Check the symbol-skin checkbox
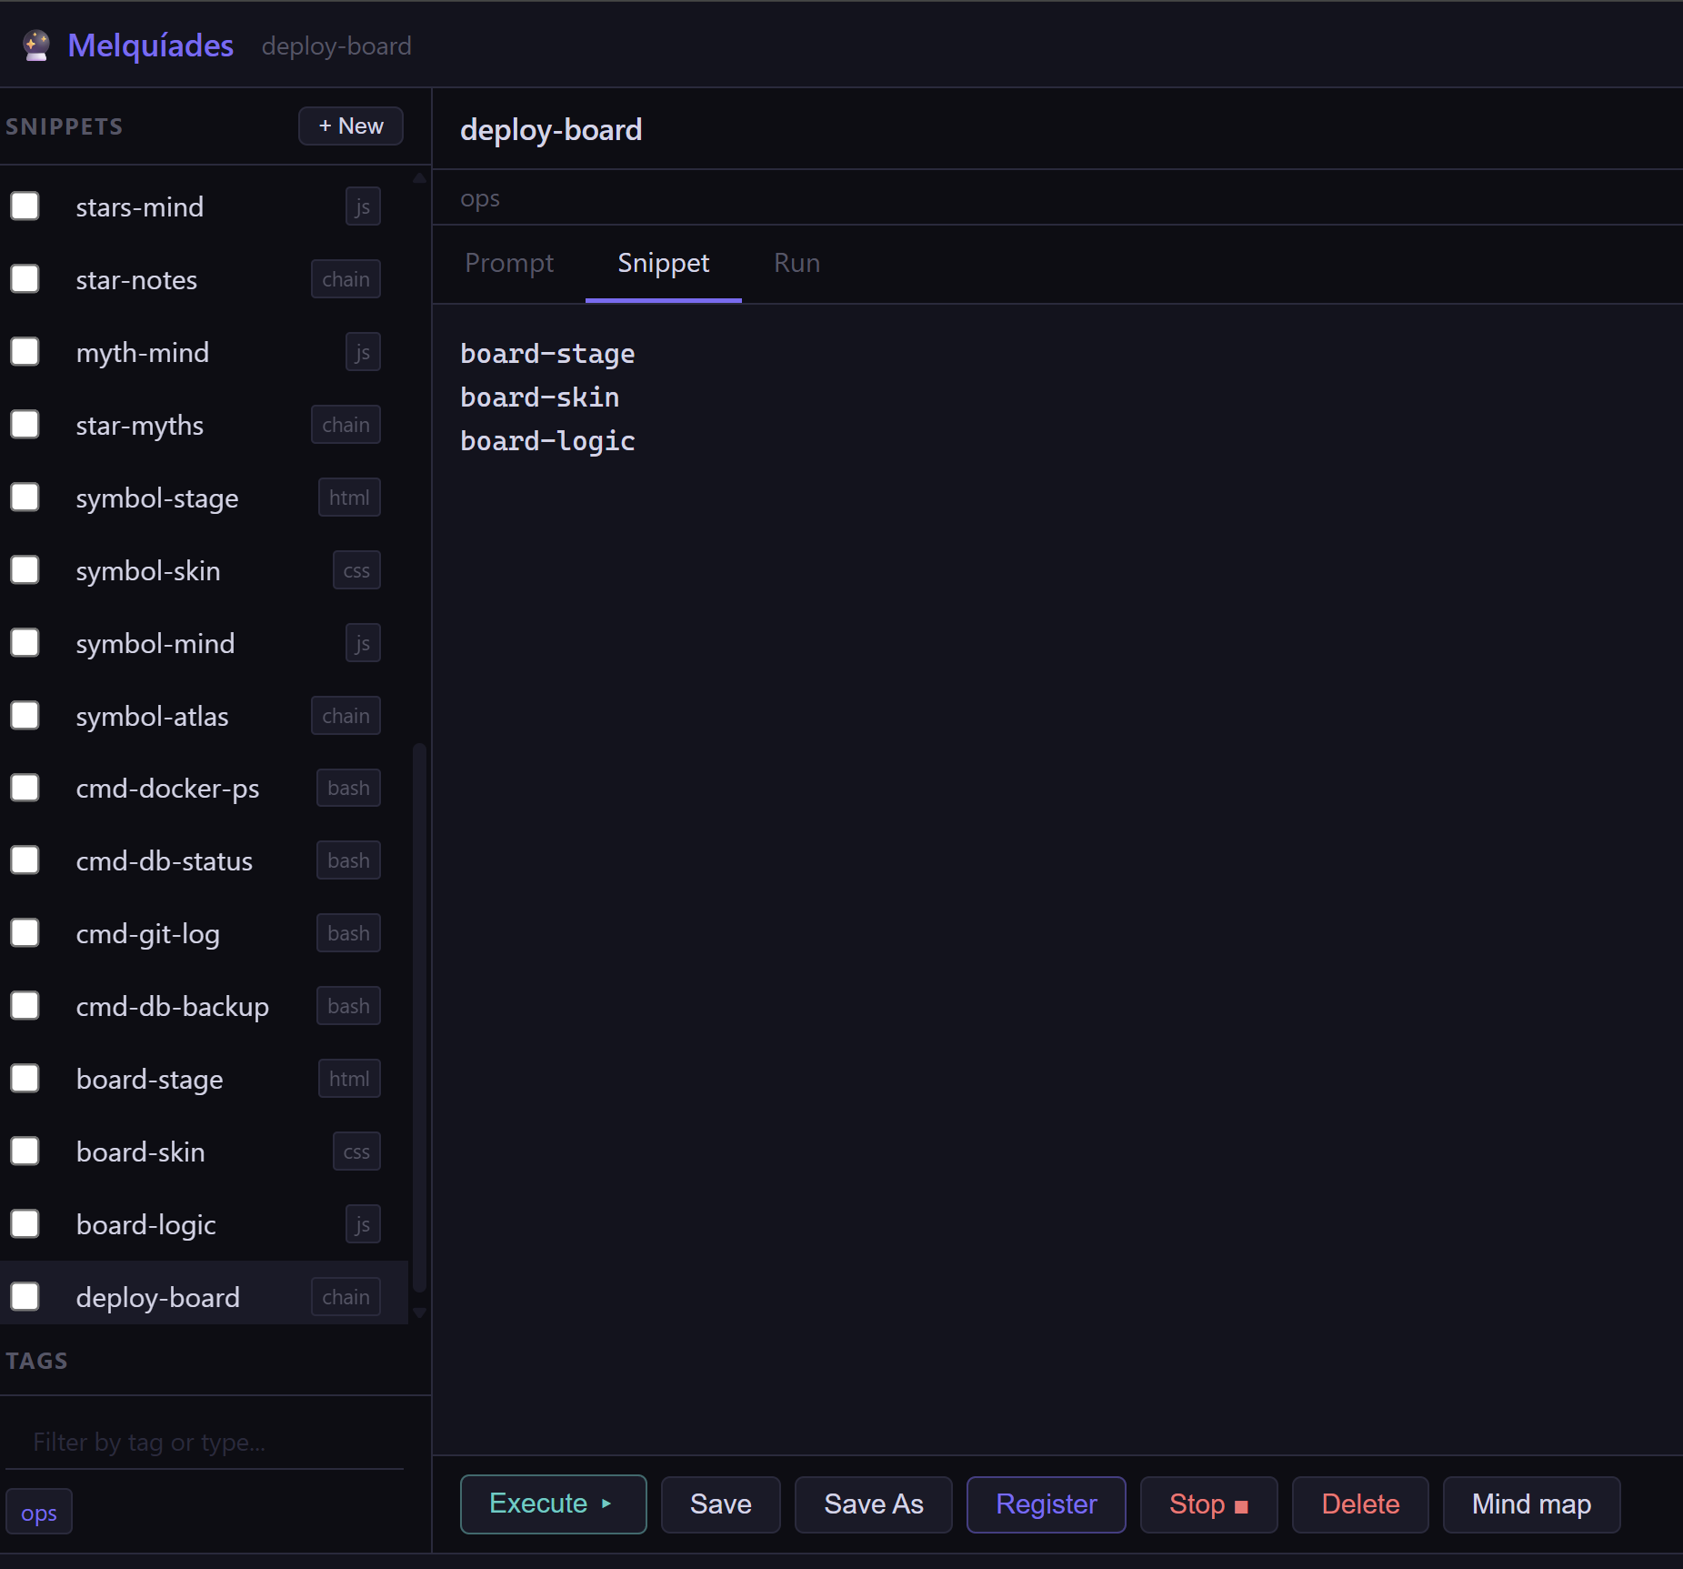The width and height of the screenshot is (1683, 1569). point(25,570)
